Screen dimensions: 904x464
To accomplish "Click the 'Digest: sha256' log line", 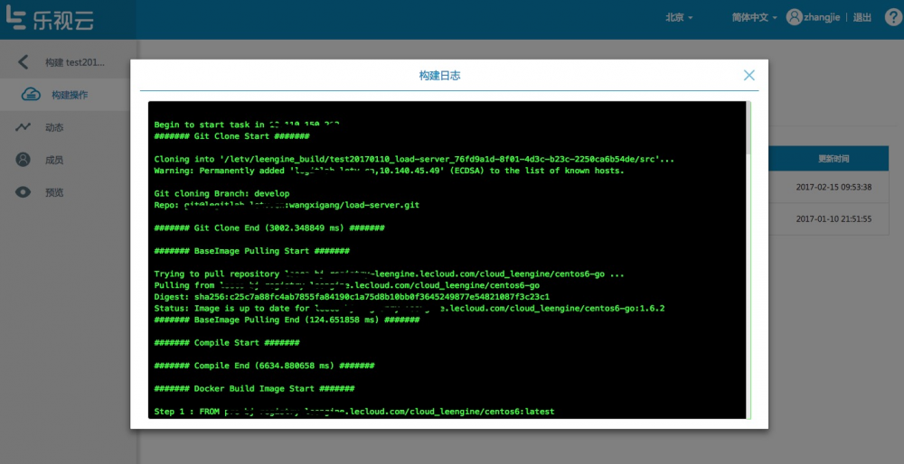I will 352,297.
